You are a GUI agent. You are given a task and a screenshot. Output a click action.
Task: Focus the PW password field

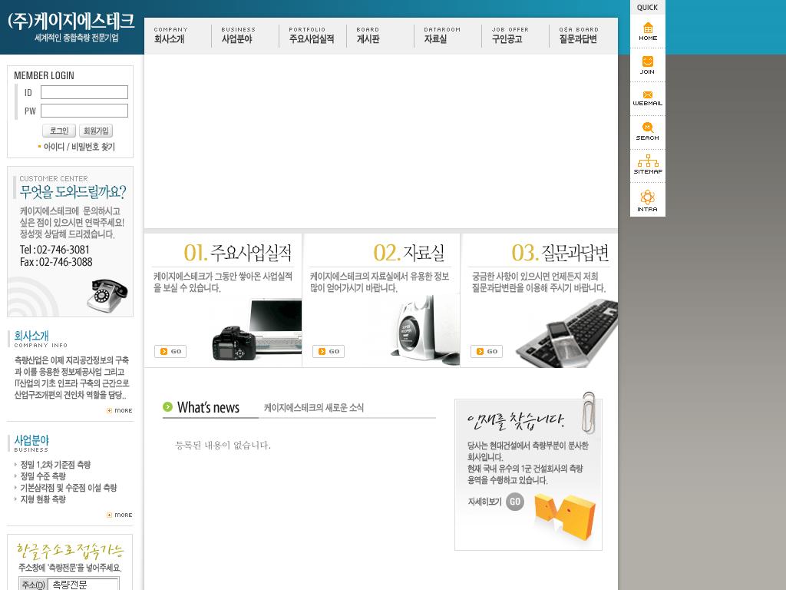84,111
